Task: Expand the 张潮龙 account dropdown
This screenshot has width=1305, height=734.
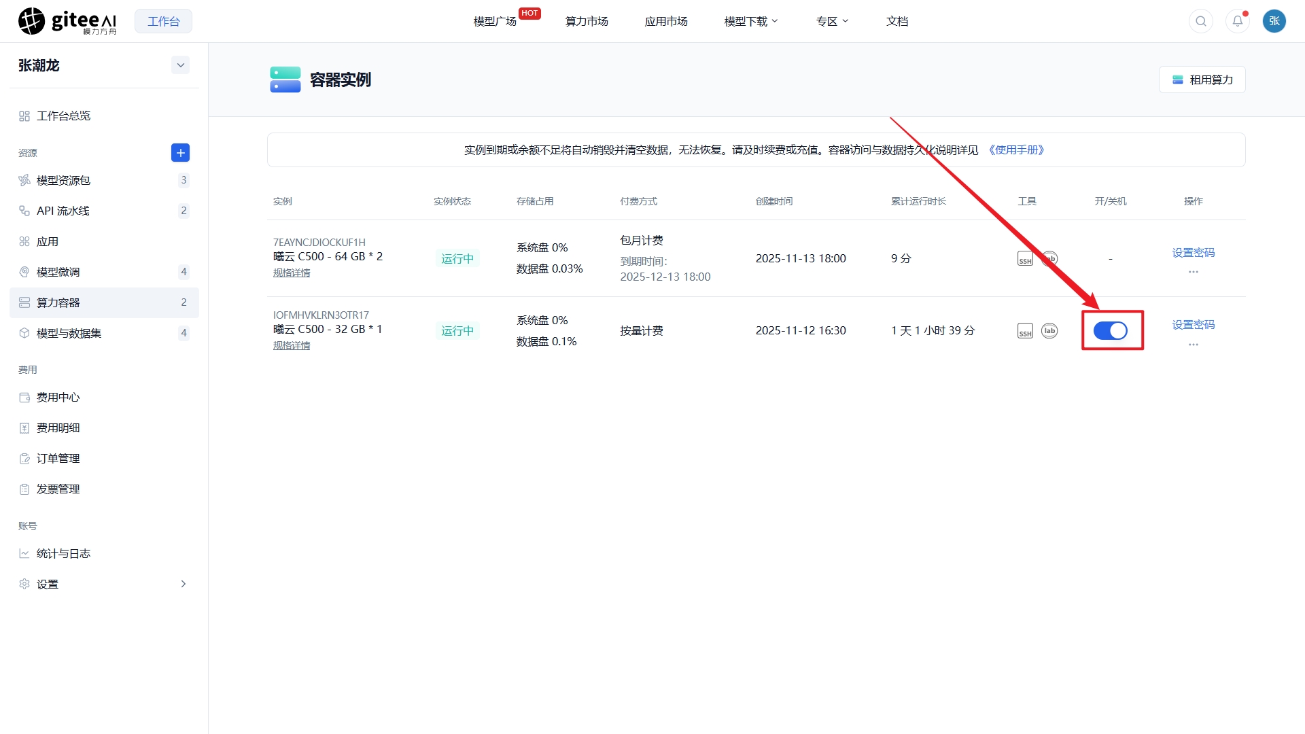Action: click(180, 65)
